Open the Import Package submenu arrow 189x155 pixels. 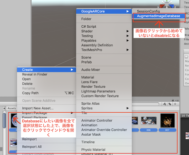[x=72, y=113]
